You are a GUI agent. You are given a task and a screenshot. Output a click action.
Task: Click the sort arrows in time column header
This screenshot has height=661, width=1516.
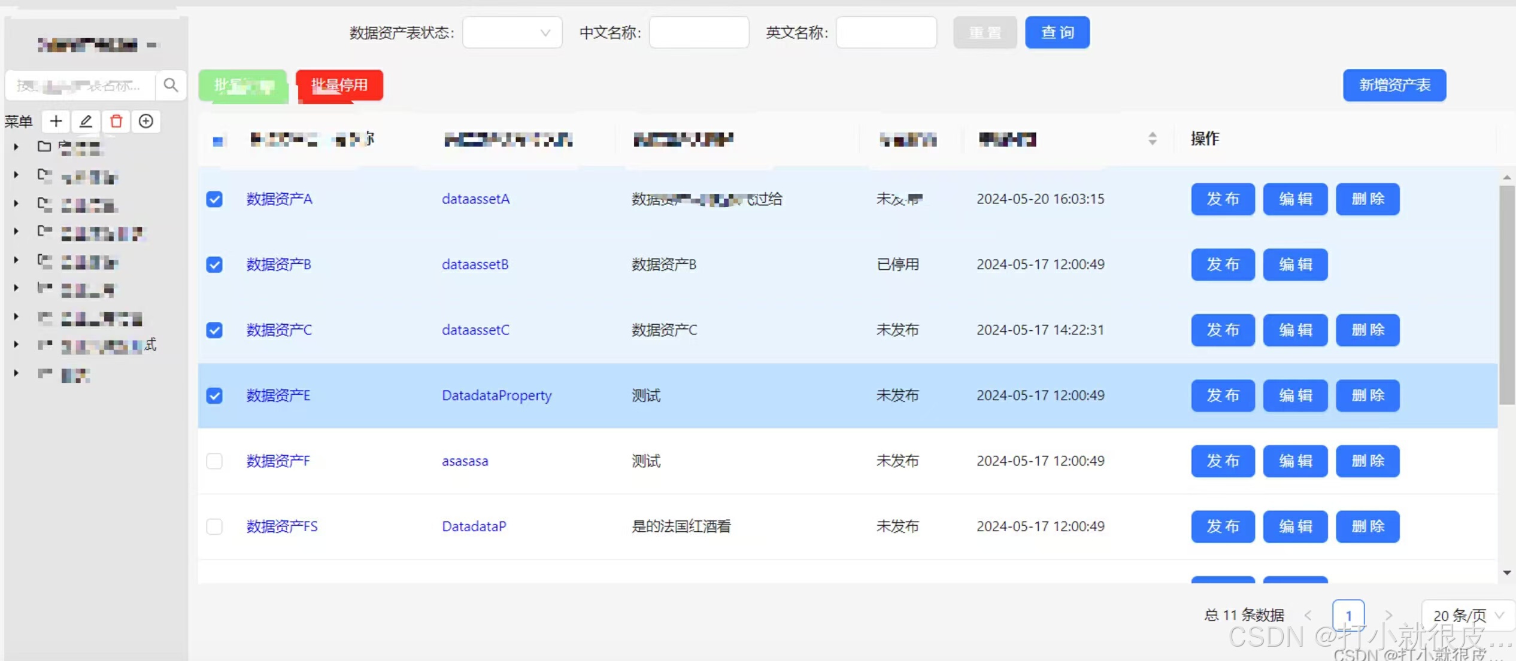point(1152,139)
